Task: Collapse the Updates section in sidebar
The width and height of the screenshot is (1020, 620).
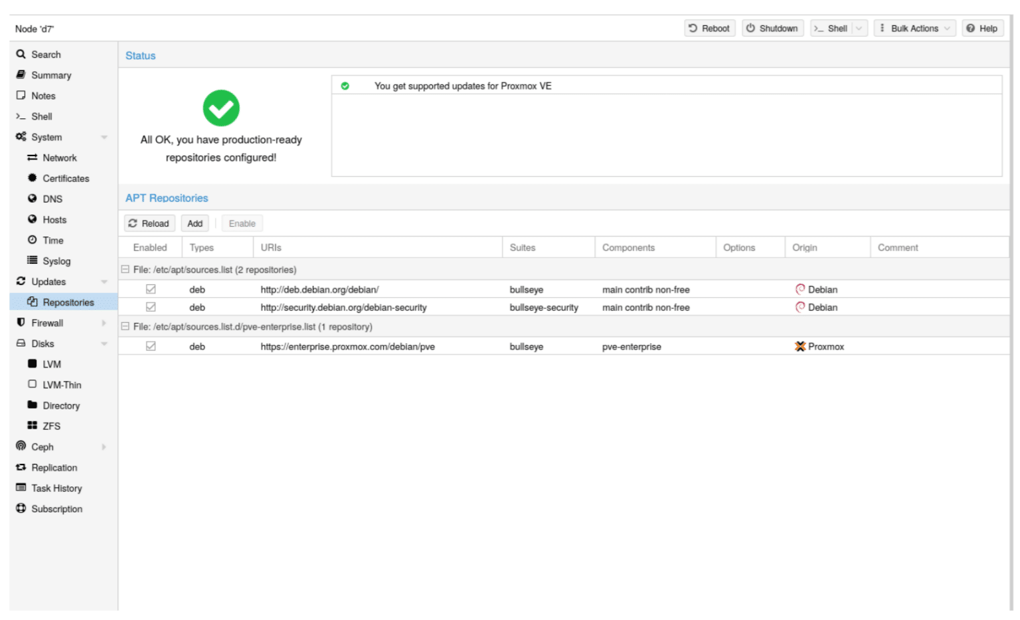Action: point(104,281)
